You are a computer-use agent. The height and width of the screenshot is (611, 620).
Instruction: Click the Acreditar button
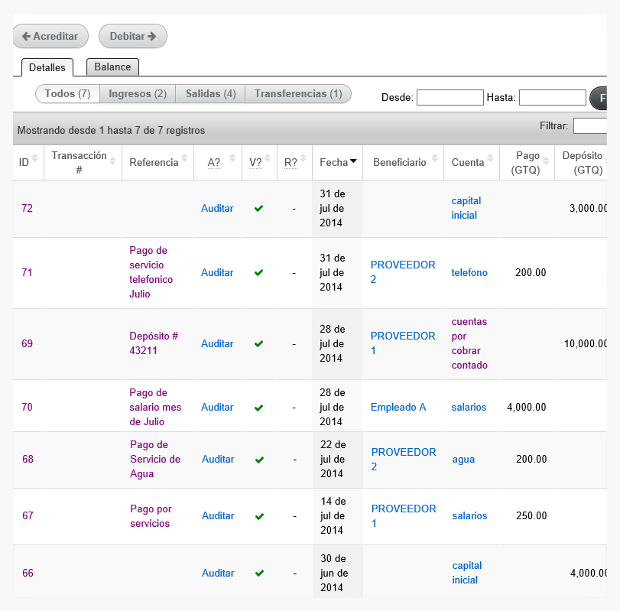click(x=50, y=36)
